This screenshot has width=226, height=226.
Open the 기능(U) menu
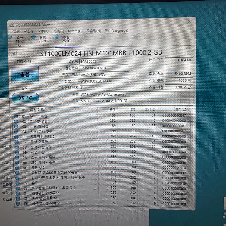click(44, 31)
